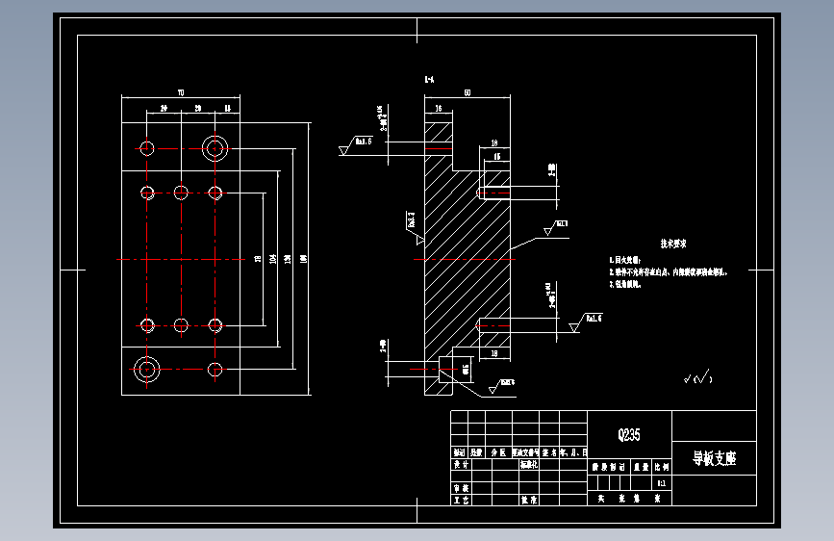Click the 16 dimension on the section view
The height and width of the screenshot is (541, 834).
pyautogui.click(x=439, y=108)
